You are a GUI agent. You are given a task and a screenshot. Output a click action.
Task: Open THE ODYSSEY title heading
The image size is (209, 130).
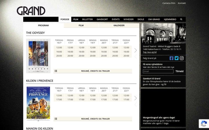[x=35, y=33]
